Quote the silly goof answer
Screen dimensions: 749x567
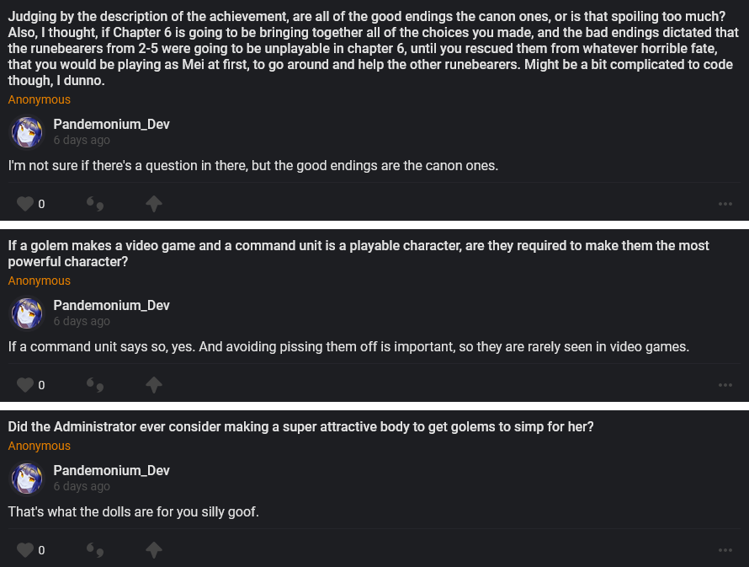coord(95,550)
